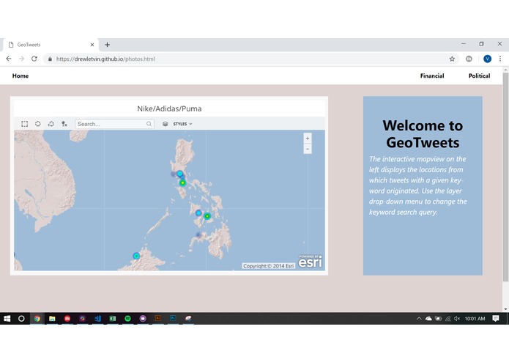Toggle the muted volume tray icon
Viewport: 509px width, 362px height.
pyautogui.click(x=457, y=319)
